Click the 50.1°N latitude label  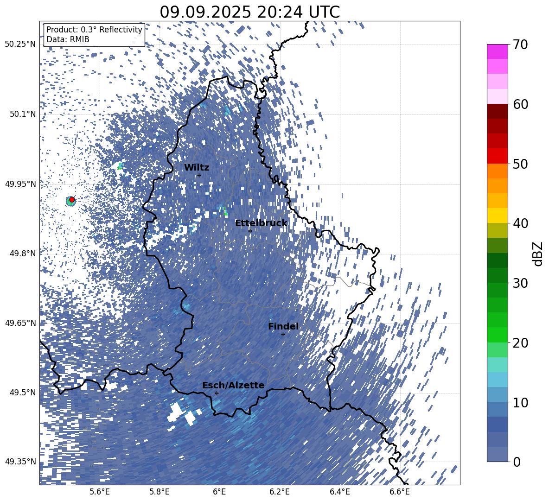[22, 114]
